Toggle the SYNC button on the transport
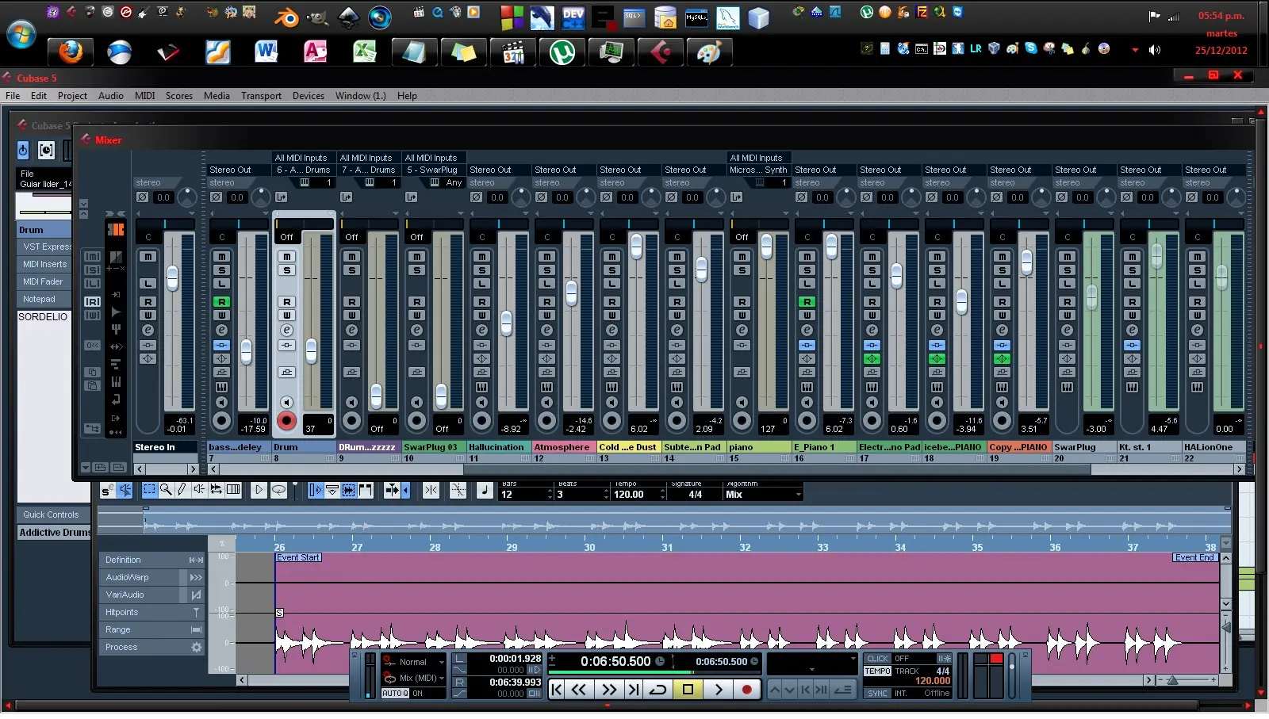 click(x=878, y=694)
